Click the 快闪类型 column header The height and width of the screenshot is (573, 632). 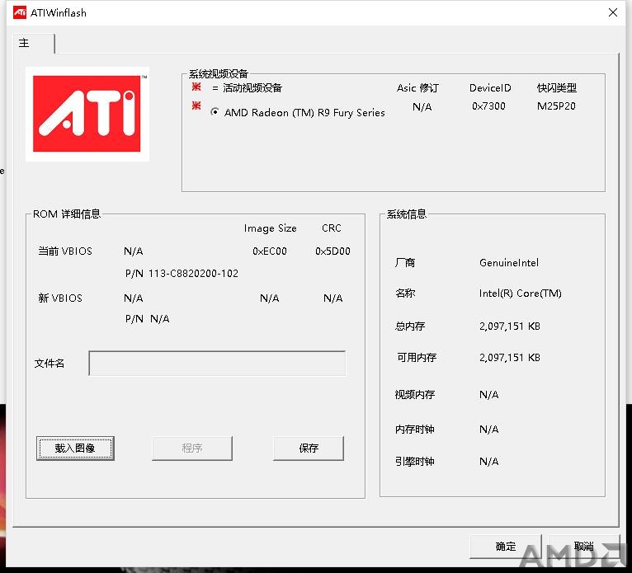click(x=557, y=87)
